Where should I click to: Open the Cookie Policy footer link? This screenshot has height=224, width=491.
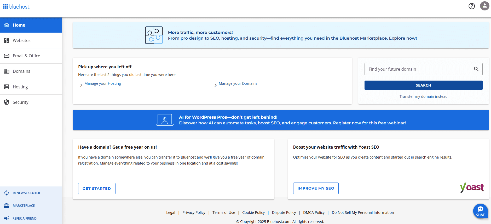click(x=253, y=213)
